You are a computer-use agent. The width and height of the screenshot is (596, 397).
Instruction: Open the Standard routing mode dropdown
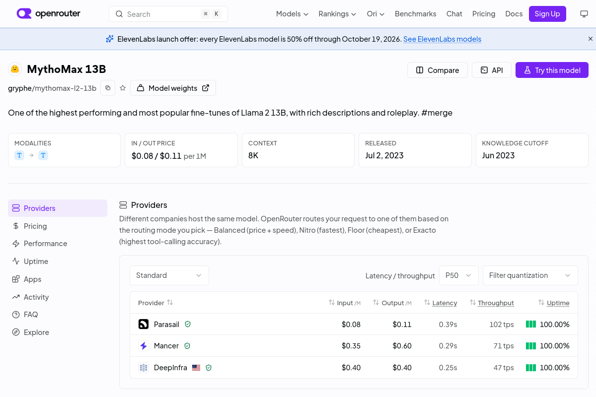click(x=169, y=275)
